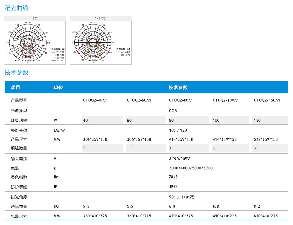Click the 防护等级 row label
This screenshot has width=293, height=225.
click(19, 187)
